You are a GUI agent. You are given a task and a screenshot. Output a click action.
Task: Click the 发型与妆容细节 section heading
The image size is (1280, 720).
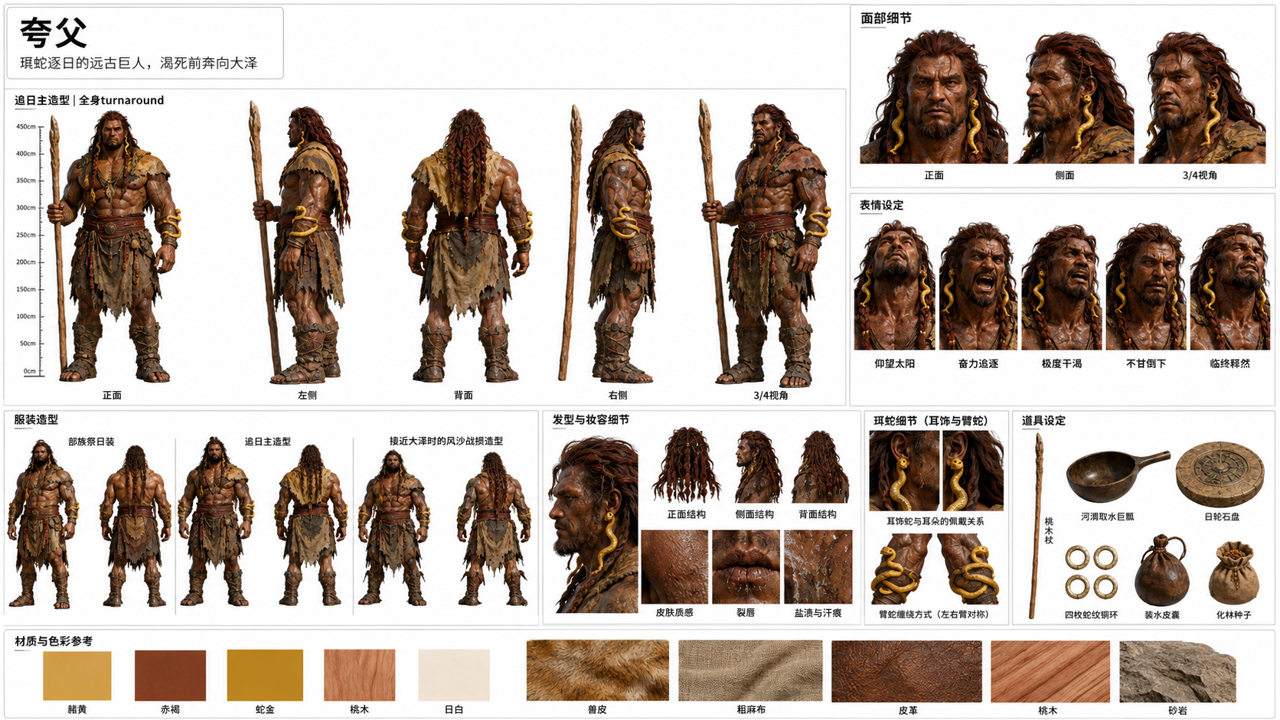pos(591,419)
